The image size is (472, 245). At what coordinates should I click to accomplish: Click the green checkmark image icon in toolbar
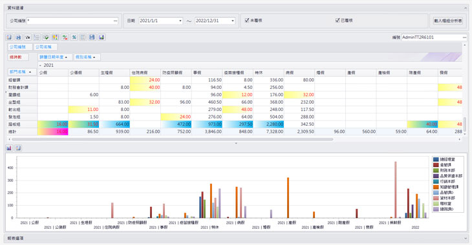click(x=46, y=37)
